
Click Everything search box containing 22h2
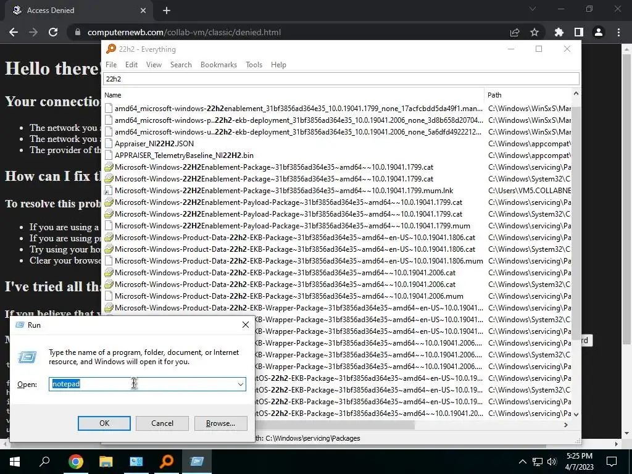point(341,79)
